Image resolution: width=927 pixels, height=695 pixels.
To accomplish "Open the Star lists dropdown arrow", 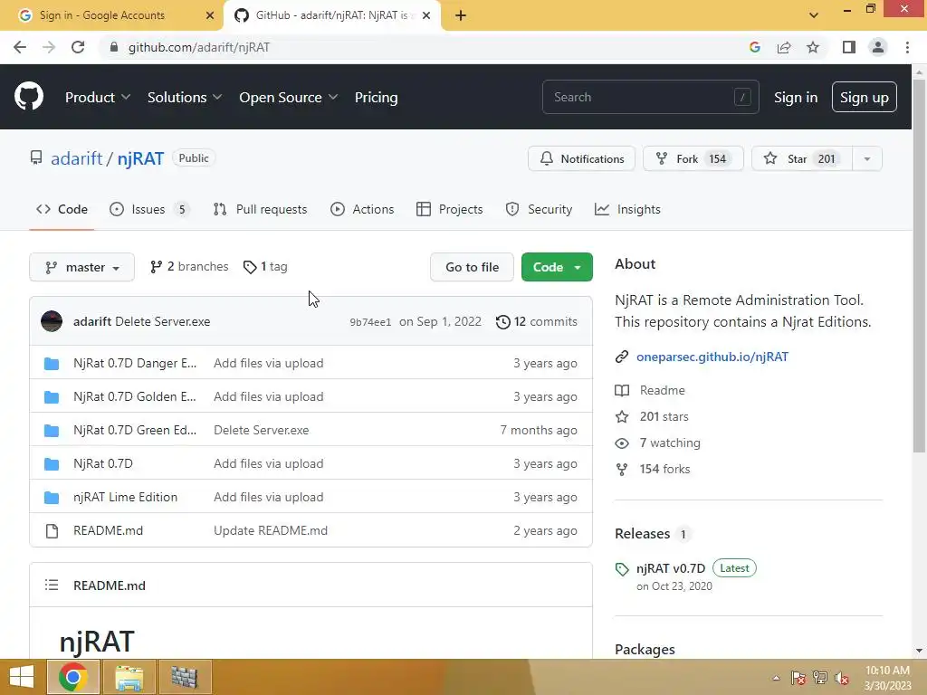I will coord(867,158).
